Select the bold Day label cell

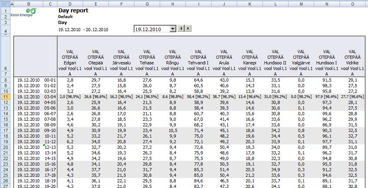pyautogui.click(x=63, y=23)
